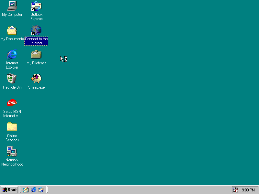Click the Task Scheduler tray icon
Image resolution: width=259 pixels, height=194 pixels.
[235, 190]
